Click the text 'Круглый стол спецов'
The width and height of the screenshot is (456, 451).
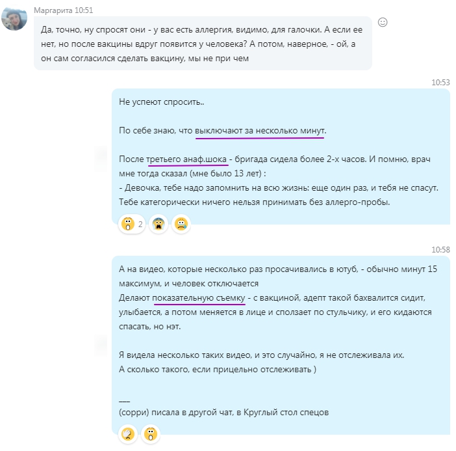click(286, 413)
